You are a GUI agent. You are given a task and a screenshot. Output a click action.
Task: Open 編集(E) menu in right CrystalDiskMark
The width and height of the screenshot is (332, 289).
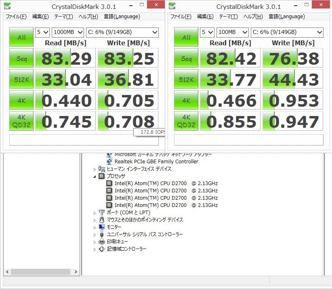205,17
